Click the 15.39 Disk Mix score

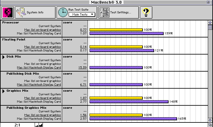click(82, 68)
